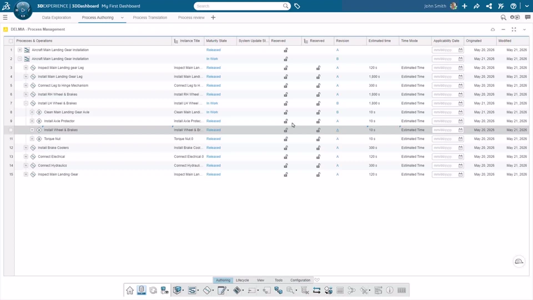
Task: Click the Released link for Torque Nut
Action: (213, 139)
